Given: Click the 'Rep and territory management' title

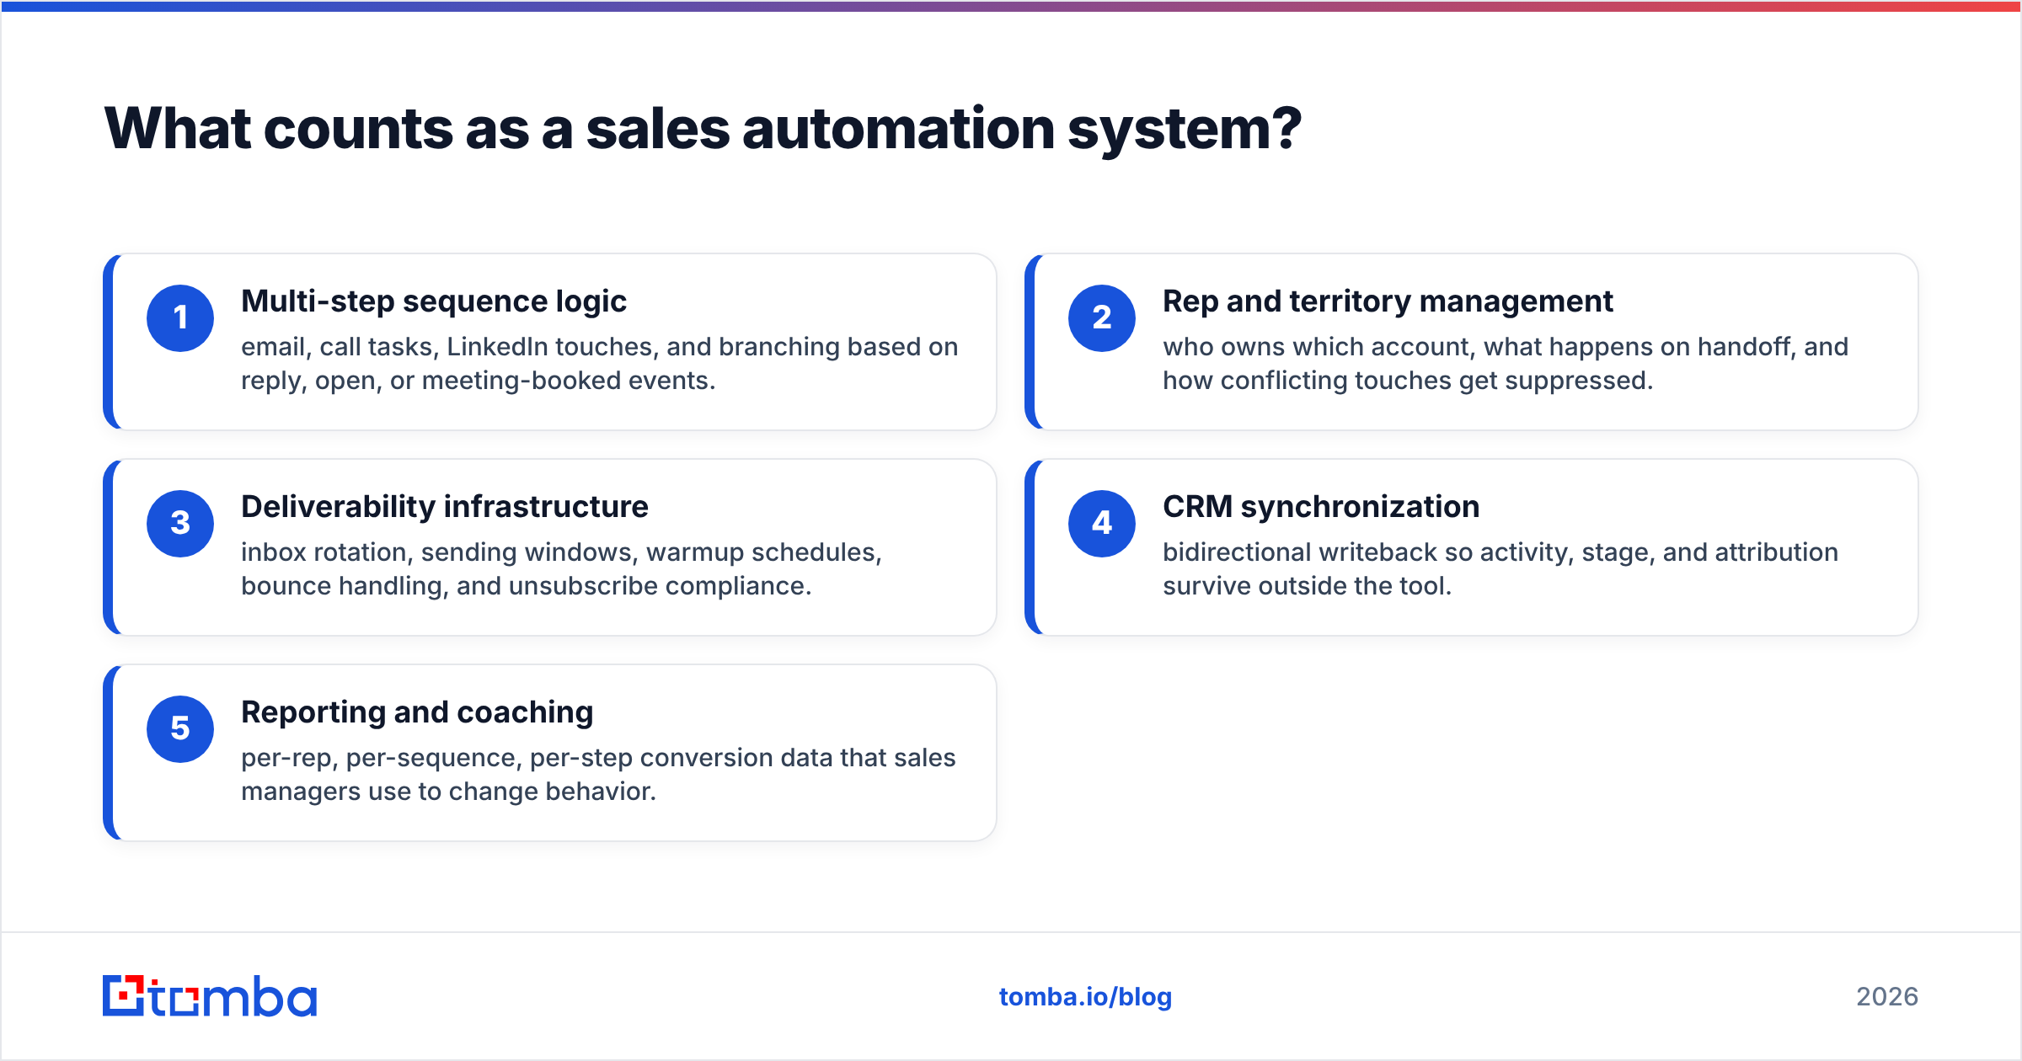Looking at the screenshot, I should [x=1388, y=301].
